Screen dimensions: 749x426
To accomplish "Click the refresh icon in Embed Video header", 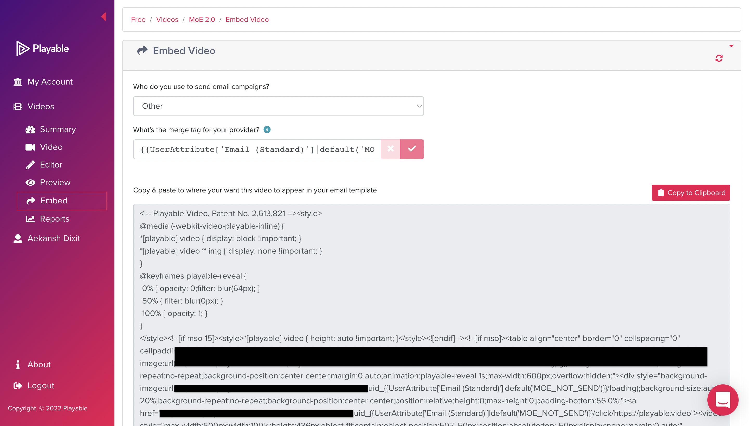I will [x=719, y=59].
